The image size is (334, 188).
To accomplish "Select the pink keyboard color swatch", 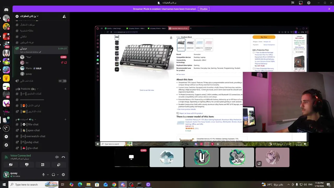I will pyautogui.click(x=208, y=44).
